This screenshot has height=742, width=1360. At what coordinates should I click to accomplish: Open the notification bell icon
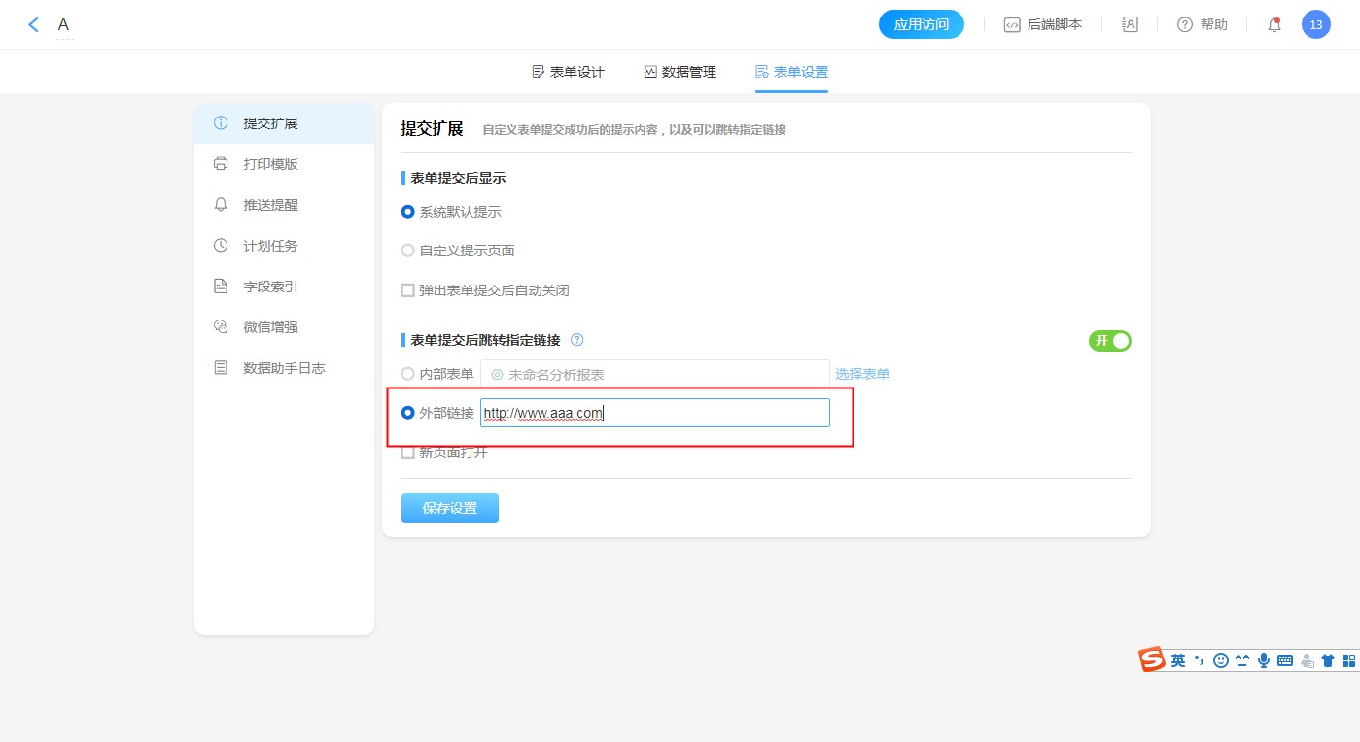click(x=1274, y=25)
